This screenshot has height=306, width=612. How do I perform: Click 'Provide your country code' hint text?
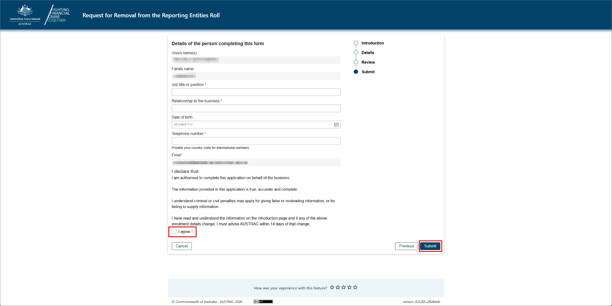[x=210, y=148]
